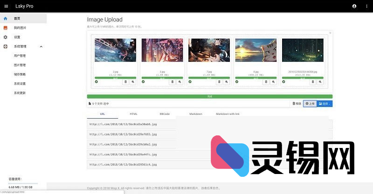Screen dimensions: 373x194
Task: Switch to the BBCode tab
Action: 165,114
